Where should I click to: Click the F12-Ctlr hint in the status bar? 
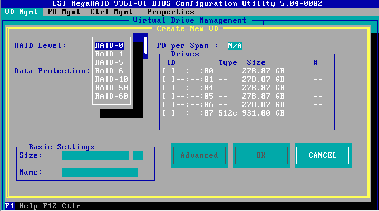click(62, 206)
